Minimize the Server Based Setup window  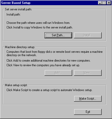click(100, 3)
